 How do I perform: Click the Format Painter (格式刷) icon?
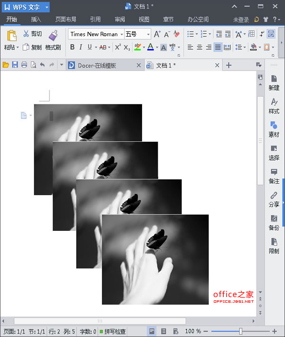coord(53,36)
